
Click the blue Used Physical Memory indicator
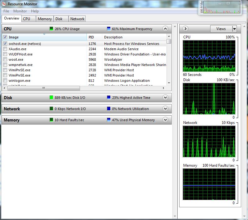109,120
